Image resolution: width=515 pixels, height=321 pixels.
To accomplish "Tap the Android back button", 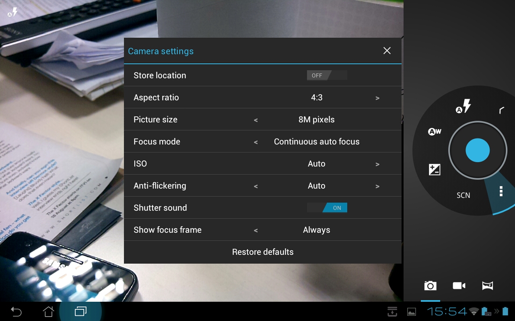I will point(16,311).
